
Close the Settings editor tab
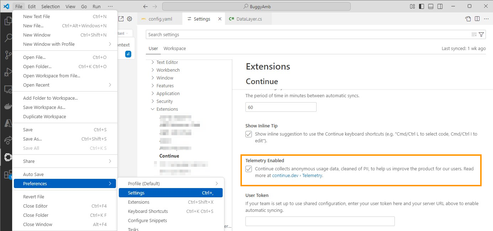tap(220, 19)
